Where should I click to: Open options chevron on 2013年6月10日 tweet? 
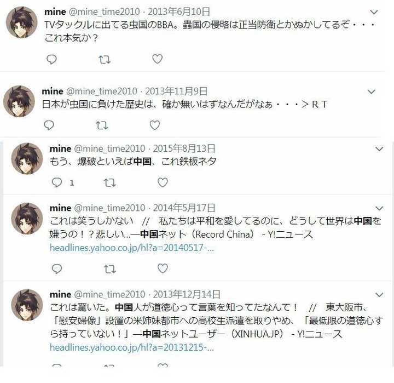[374, 12]
